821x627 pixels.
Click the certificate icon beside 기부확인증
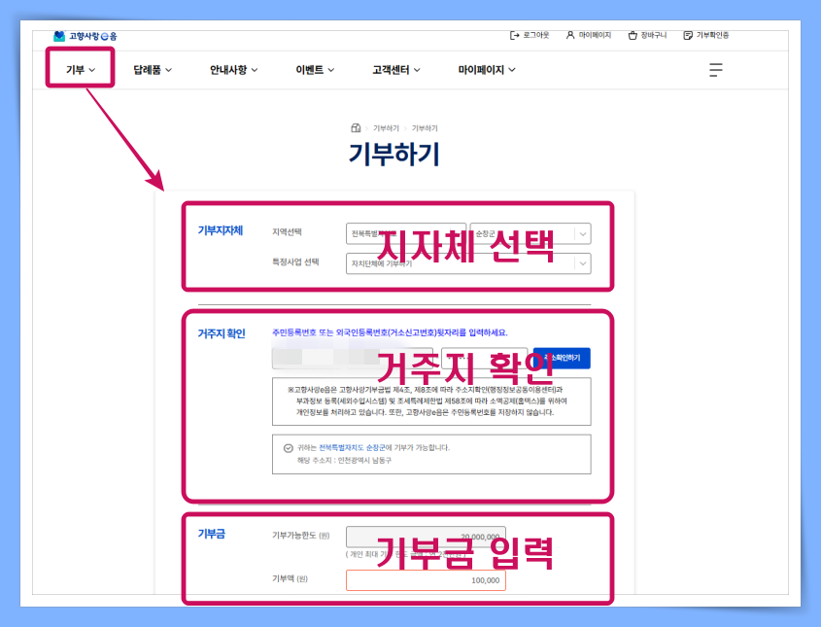tap(688, 35)
